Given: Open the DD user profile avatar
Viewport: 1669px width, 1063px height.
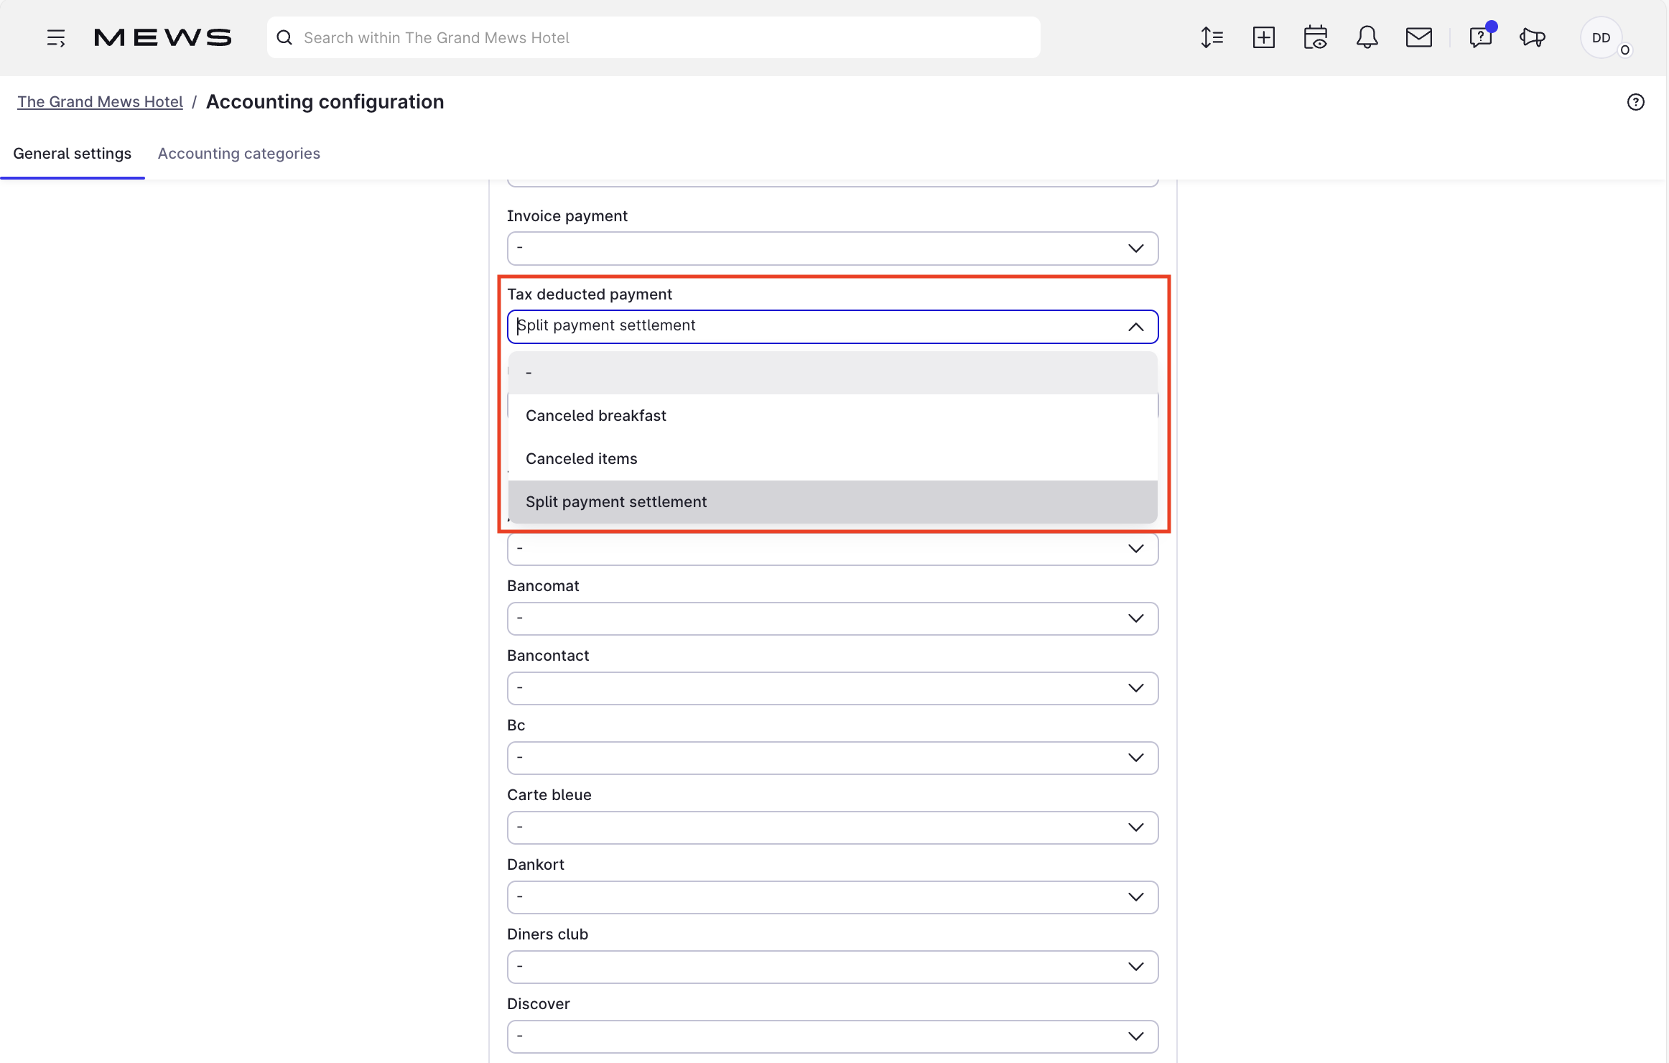Looking at the screenshot, I should point(1601,37).
